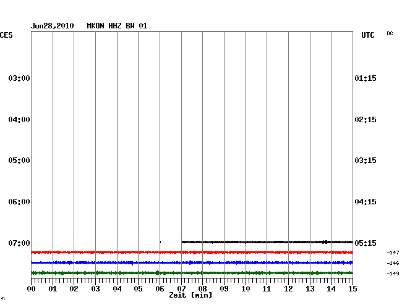This screenshot has width=402, height=305.
Task: Click the red seismogram trace
Action: coord(192,253)
